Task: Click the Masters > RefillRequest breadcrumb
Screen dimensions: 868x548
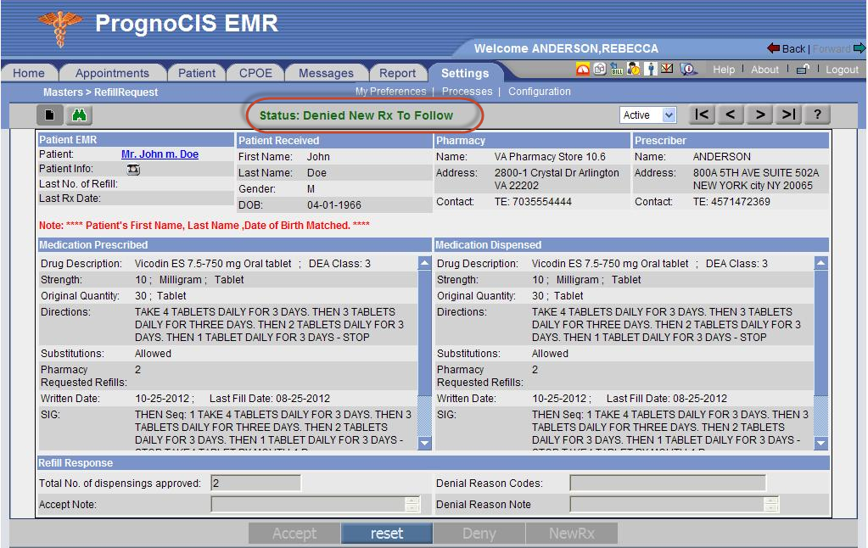Action: tap(100, 92)
